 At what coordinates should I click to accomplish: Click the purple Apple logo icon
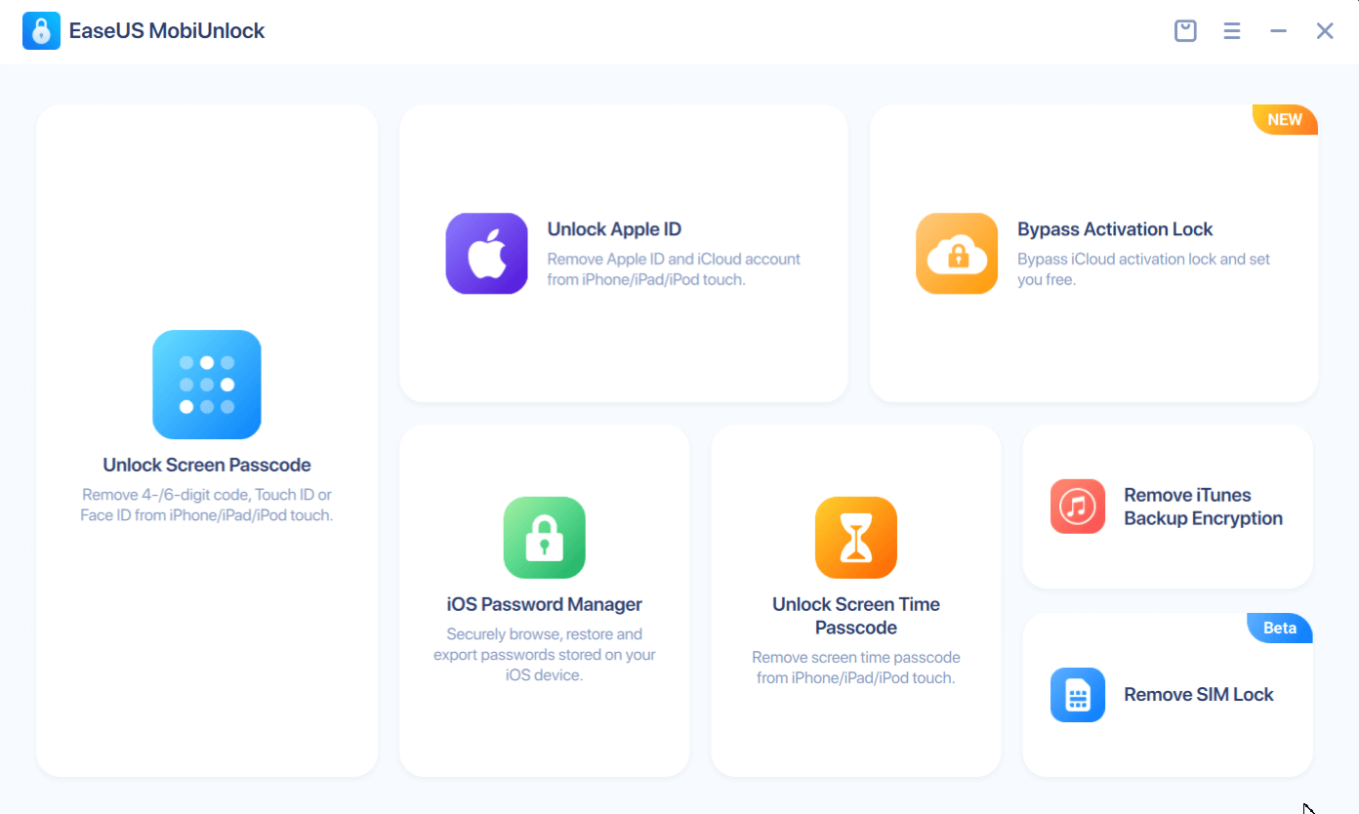[487, 254]
